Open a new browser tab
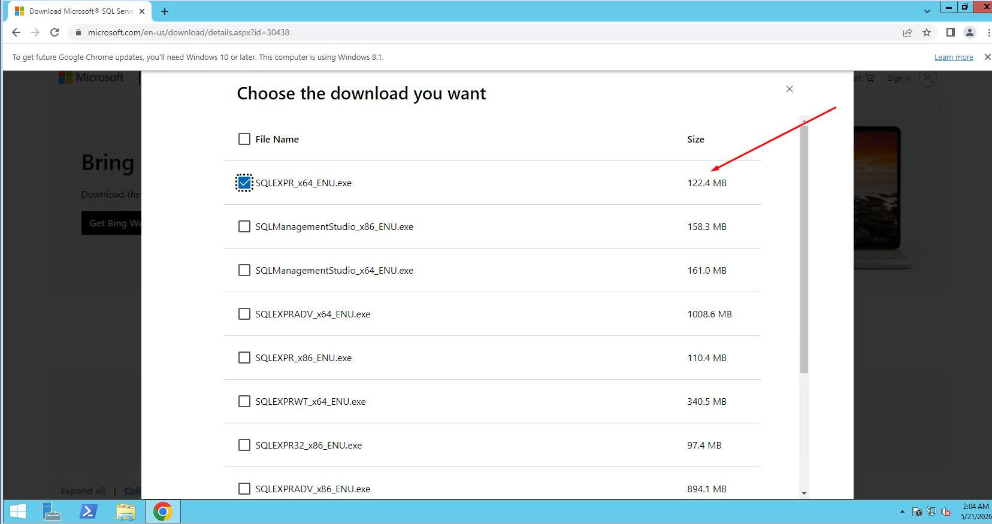The height and width of the screenshot is (524, 992). tap(165, 11)
